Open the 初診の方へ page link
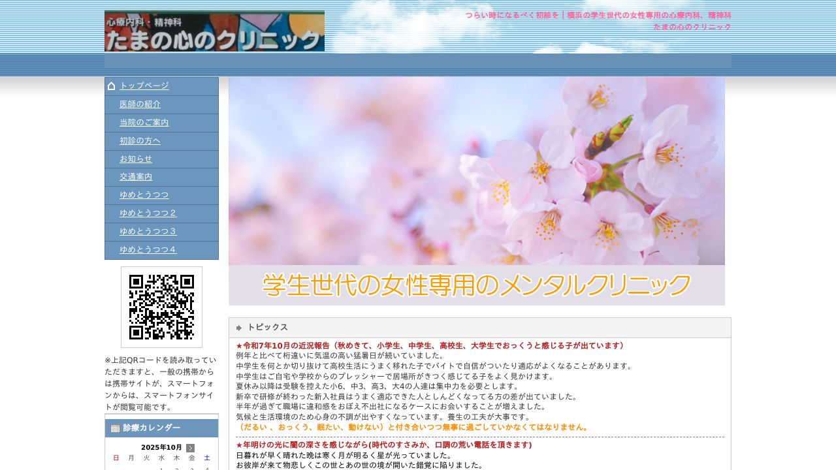This screenshot has width=836, height=470. [x=140, y=140]
